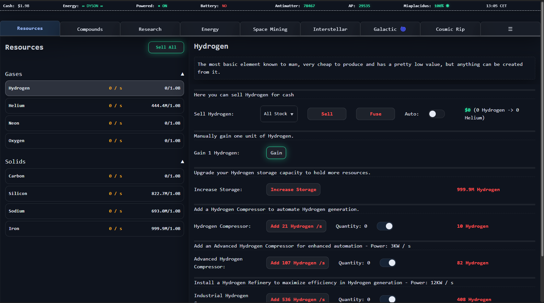Select the Iron resource row
Image resolution: width=544 pixels, height=303 pixels.
pos(95,229)
